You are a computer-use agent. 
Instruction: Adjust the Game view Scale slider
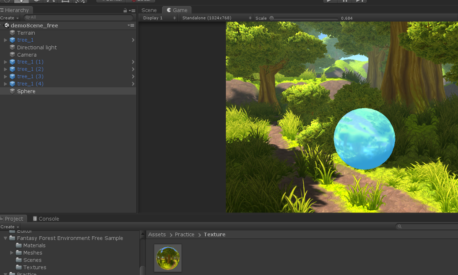[x=304, y=18]
